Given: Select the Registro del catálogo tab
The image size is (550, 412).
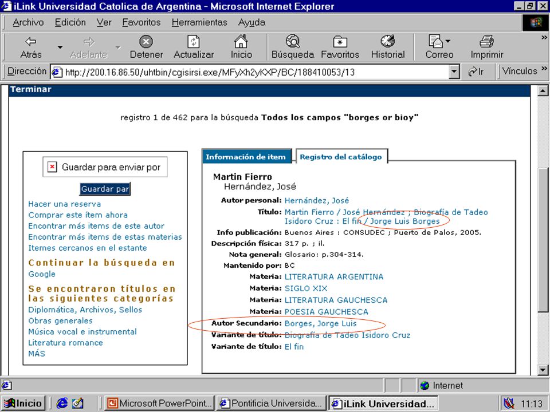Looking at the screenshot, I should click(x=341, y=157).
